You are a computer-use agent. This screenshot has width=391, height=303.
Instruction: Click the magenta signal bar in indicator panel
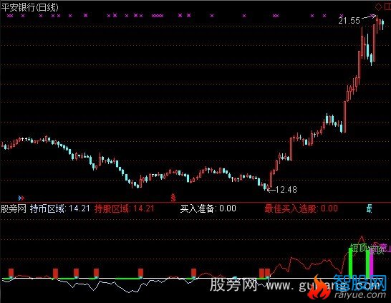click(371, 264)
